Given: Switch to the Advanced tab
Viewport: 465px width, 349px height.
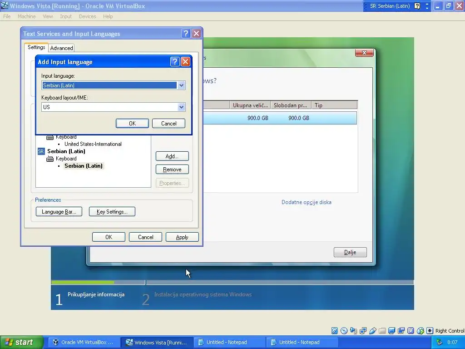Looking at the screenshot, I should tap(61, 48).
